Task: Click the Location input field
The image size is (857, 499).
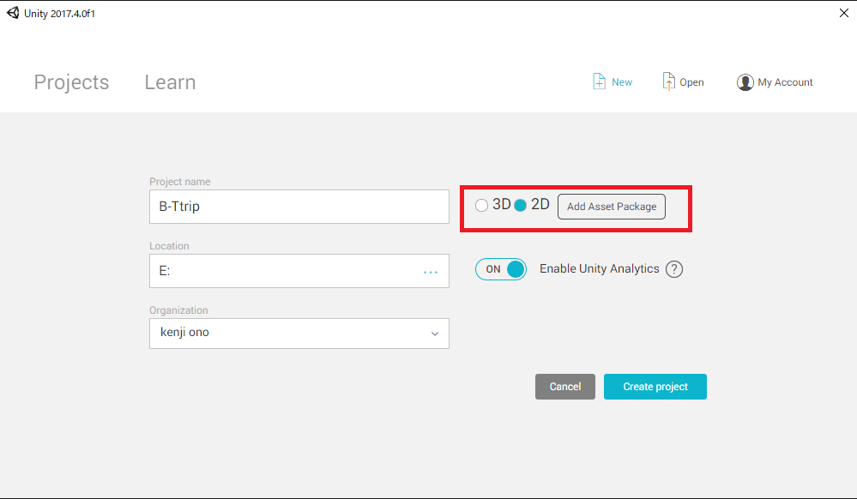Action: [299, 271]
